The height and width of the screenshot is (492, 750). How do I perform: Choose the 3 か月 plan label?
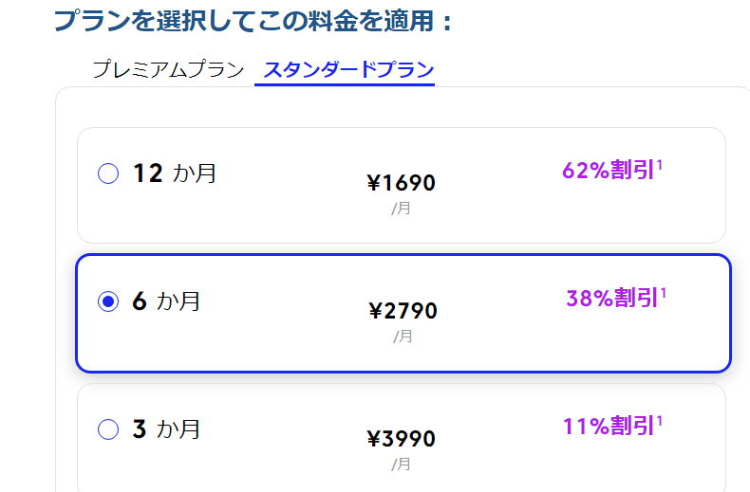166,429
